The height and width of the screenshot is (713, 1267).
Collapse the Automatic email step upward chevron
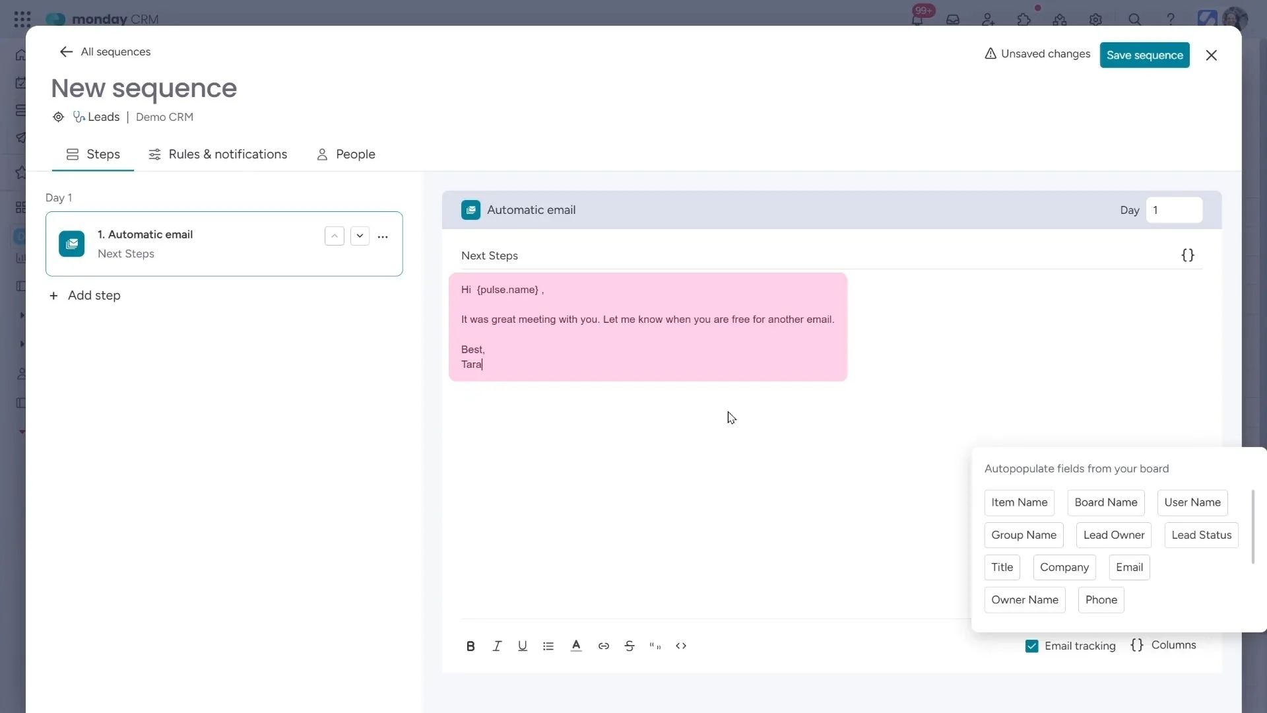point(335,236)
